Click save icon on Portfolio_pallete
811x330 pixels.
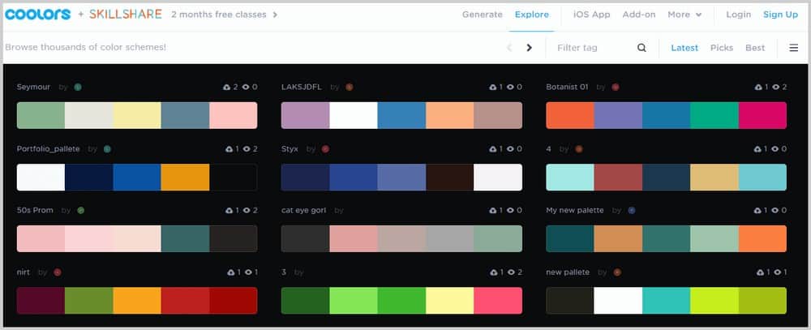point(230,149)
